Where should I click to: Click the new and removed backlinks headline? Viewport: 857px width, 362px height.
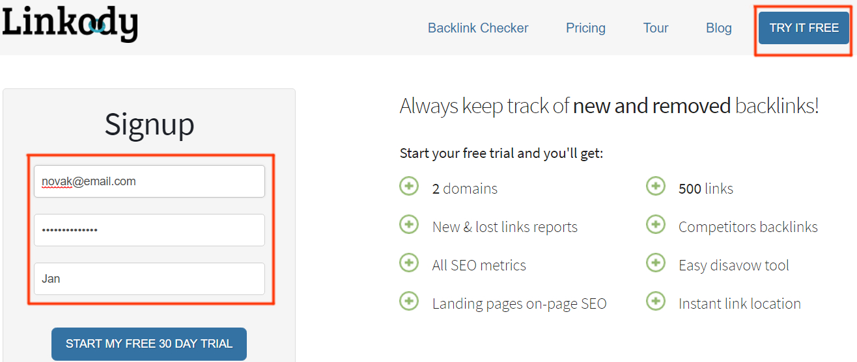609,106
